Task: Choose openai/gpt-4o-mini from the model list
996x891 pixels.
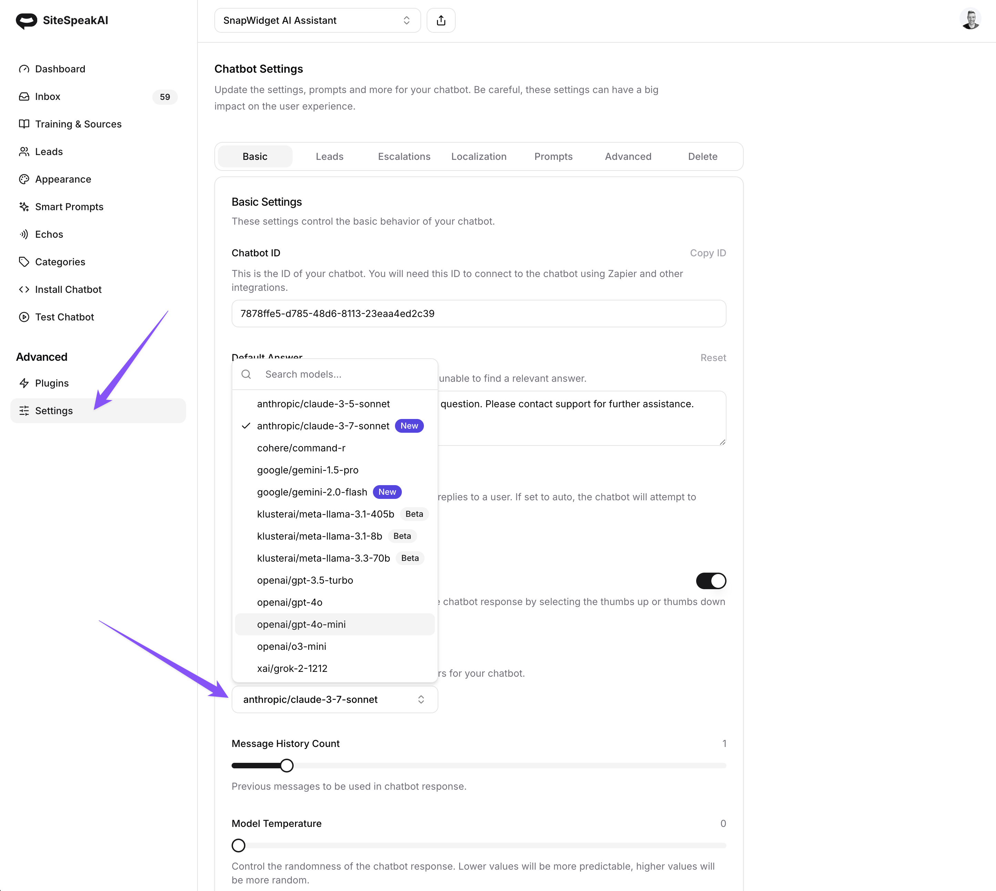Action: 301,624
